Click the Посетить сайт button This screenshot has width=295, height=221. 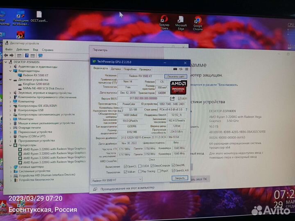coord(175,77)
